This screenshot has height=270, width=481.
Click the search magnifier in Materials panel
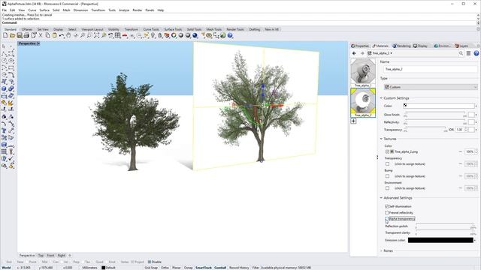click(461, 53)
